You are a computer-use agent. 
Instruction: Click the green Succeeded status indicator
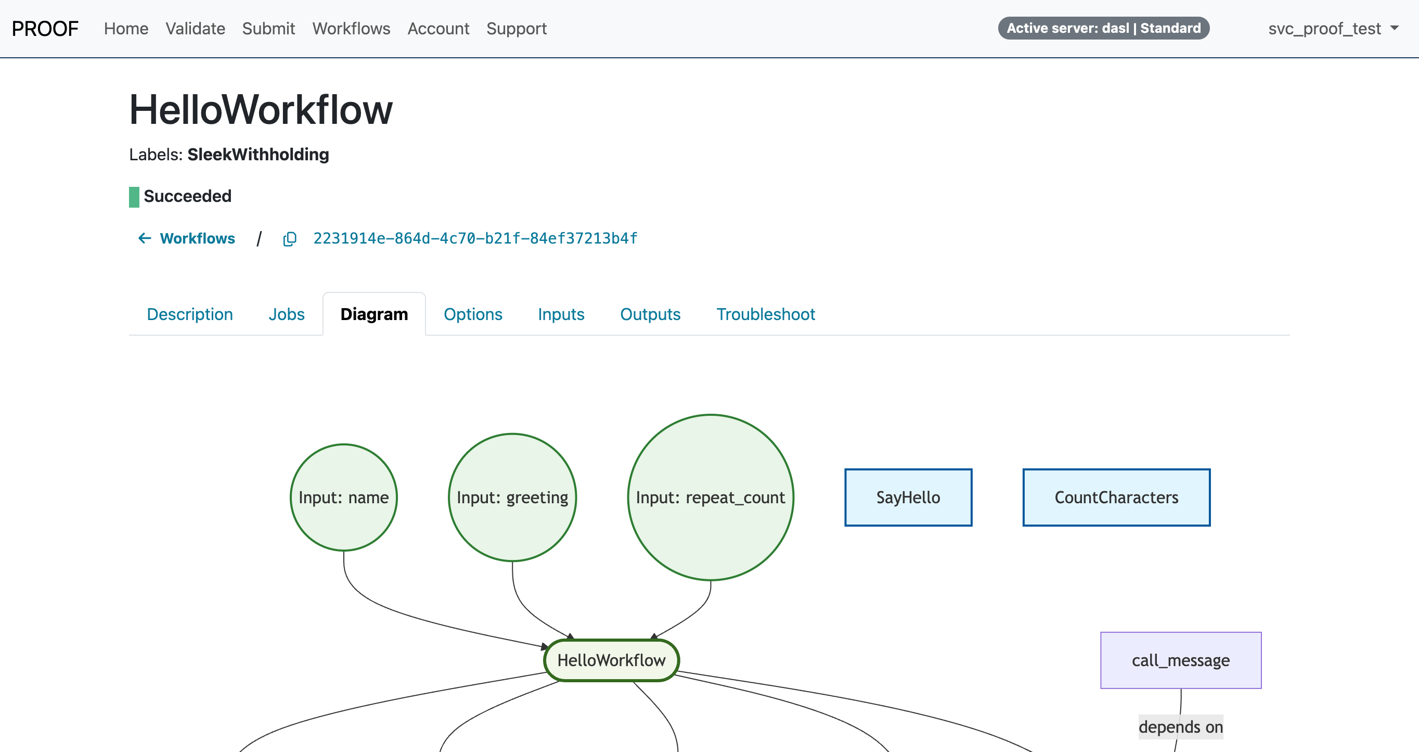(x=134, y=197)
